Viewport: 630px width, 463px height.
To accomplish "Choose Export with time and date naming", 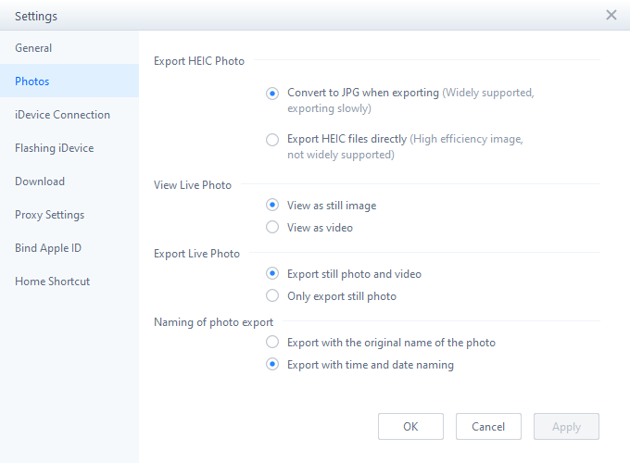I will click(x=272, y=365).
